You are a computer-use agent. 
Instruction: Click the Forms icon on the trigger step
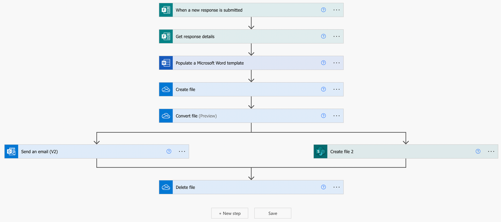click(x=166, y=10)
